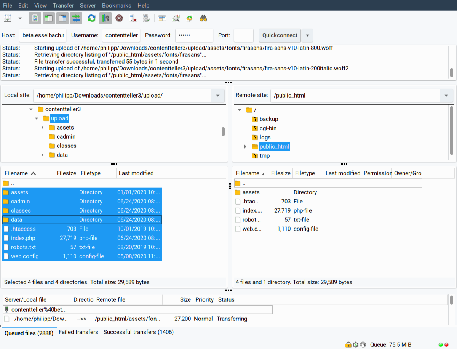Open the Site Manager icon

pos(8,18)
